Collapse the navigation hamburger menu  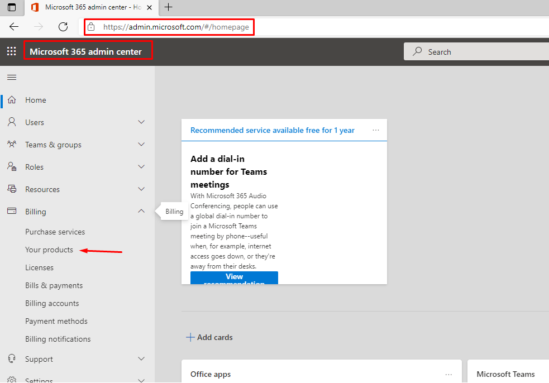pos(11,77)
